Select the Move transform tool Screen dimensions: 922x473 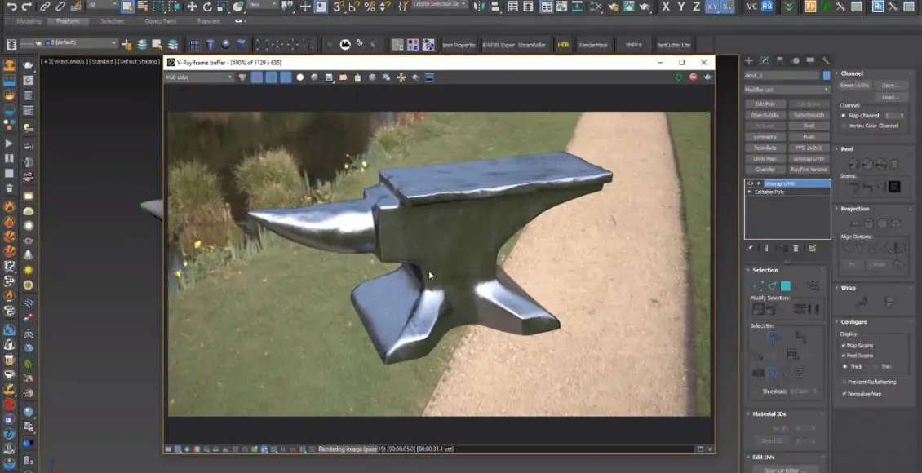pos(192,7)
